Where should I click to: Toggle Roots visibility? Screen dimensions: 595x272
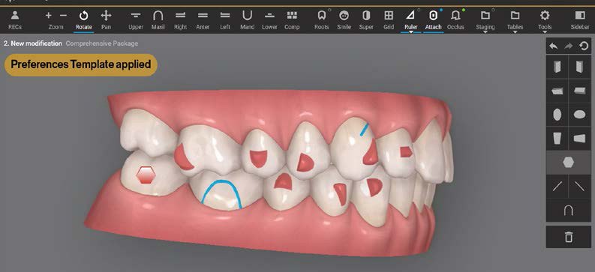(321, 20)
